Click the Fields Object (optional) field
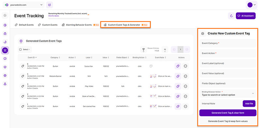The width and height of the screenshot is (259, 128). coord(228,83)
